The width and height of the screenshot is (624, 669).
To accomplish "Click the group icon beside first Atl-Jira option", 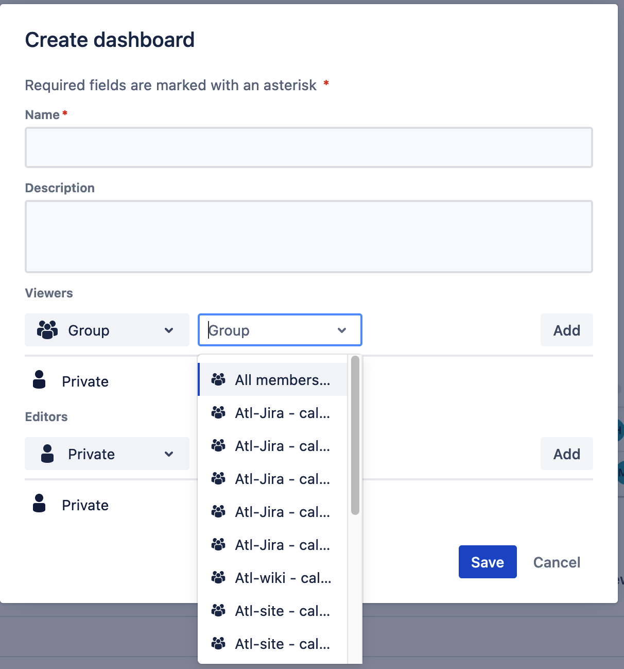I will (218, 412).
